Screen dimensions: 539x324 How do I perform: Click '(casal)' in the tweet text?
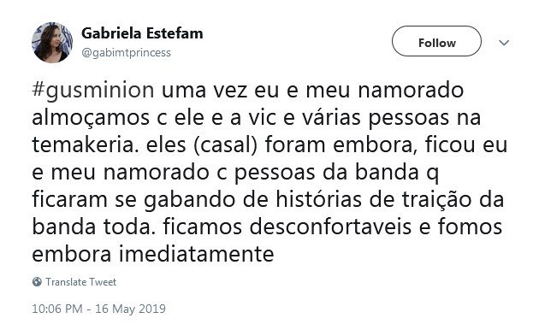[x=226, y=145]
